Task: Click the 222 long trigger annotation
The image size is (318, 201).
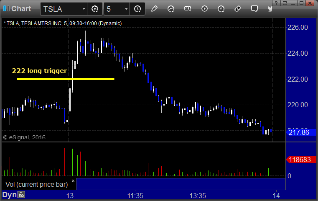Action: point(39,71)
